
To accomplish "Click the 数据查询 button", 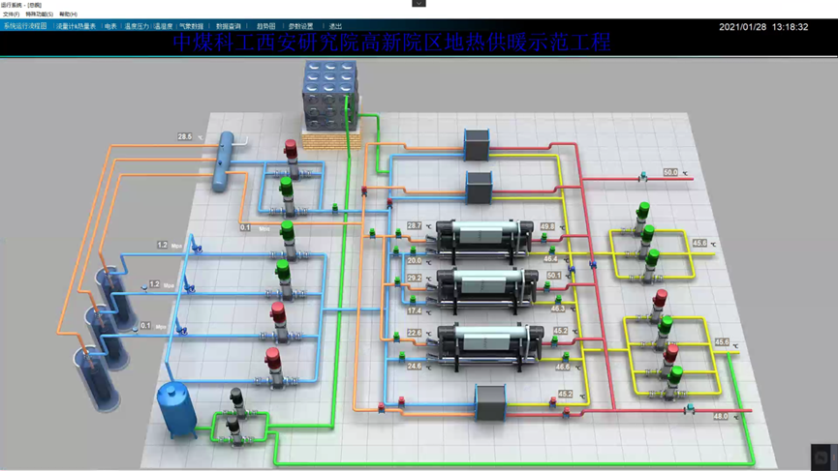I will pyautogui.click(x=229, y=27).
